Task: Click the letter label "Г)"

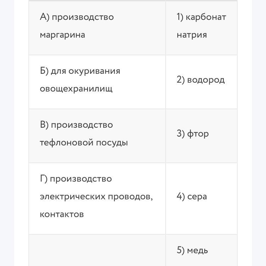Action: point(43,179)
